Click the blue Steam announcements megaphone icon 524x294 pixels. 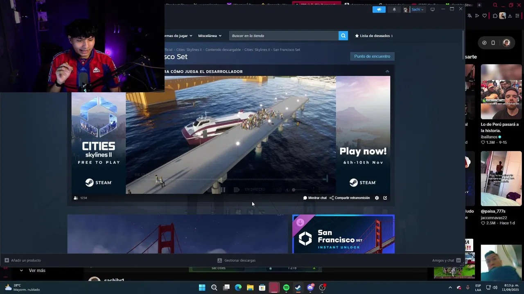coord(379,9)
